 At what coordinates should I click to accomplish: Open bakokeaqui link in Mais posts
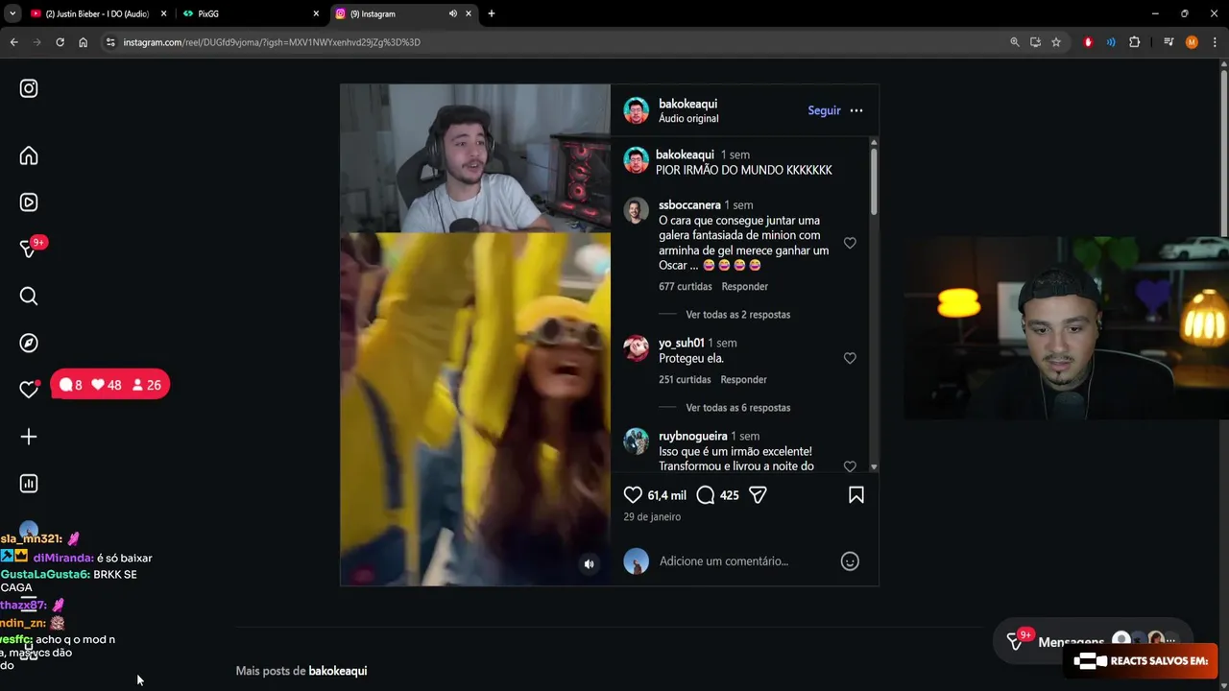(338, 671)
